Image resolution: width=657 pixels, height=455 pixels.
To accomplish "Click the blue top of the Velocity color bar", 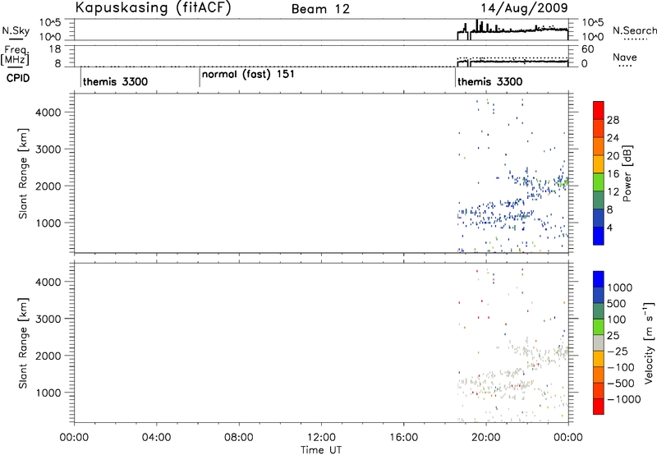I will tap(599, 278).
